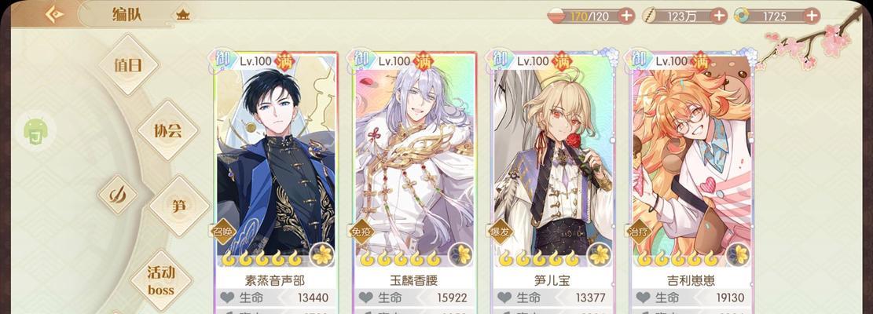Image resolution: width=873 pixels, height=314 pixels.
Task: Switch to the 值日 team preset
Action: [129, 65]
